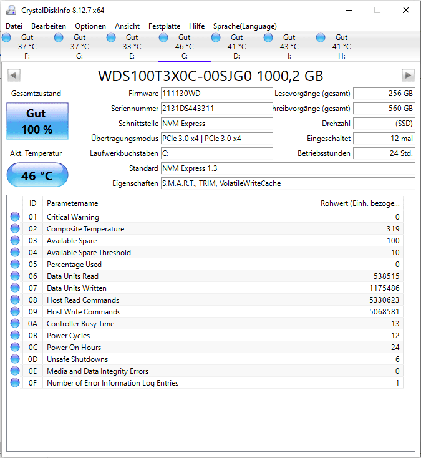Viewport: 421px width, 458px height.
Task: Select drive H: status orb
Action: 321,37
